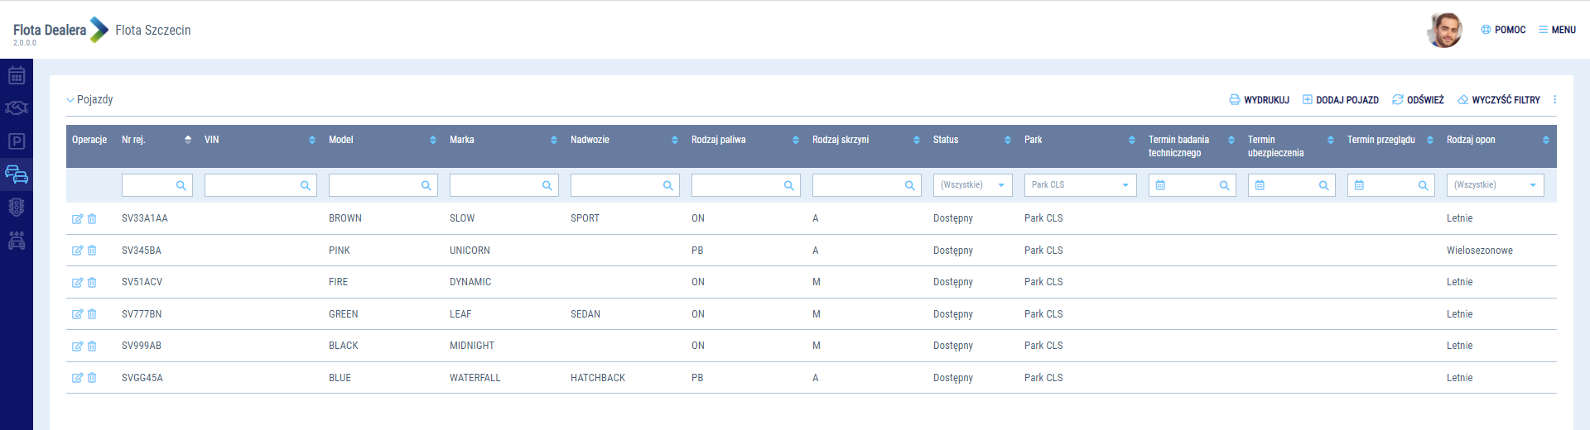Open the Status filter dropdown
Image resolution: width=1590 pixels, height=430 pixels.
1001,185
